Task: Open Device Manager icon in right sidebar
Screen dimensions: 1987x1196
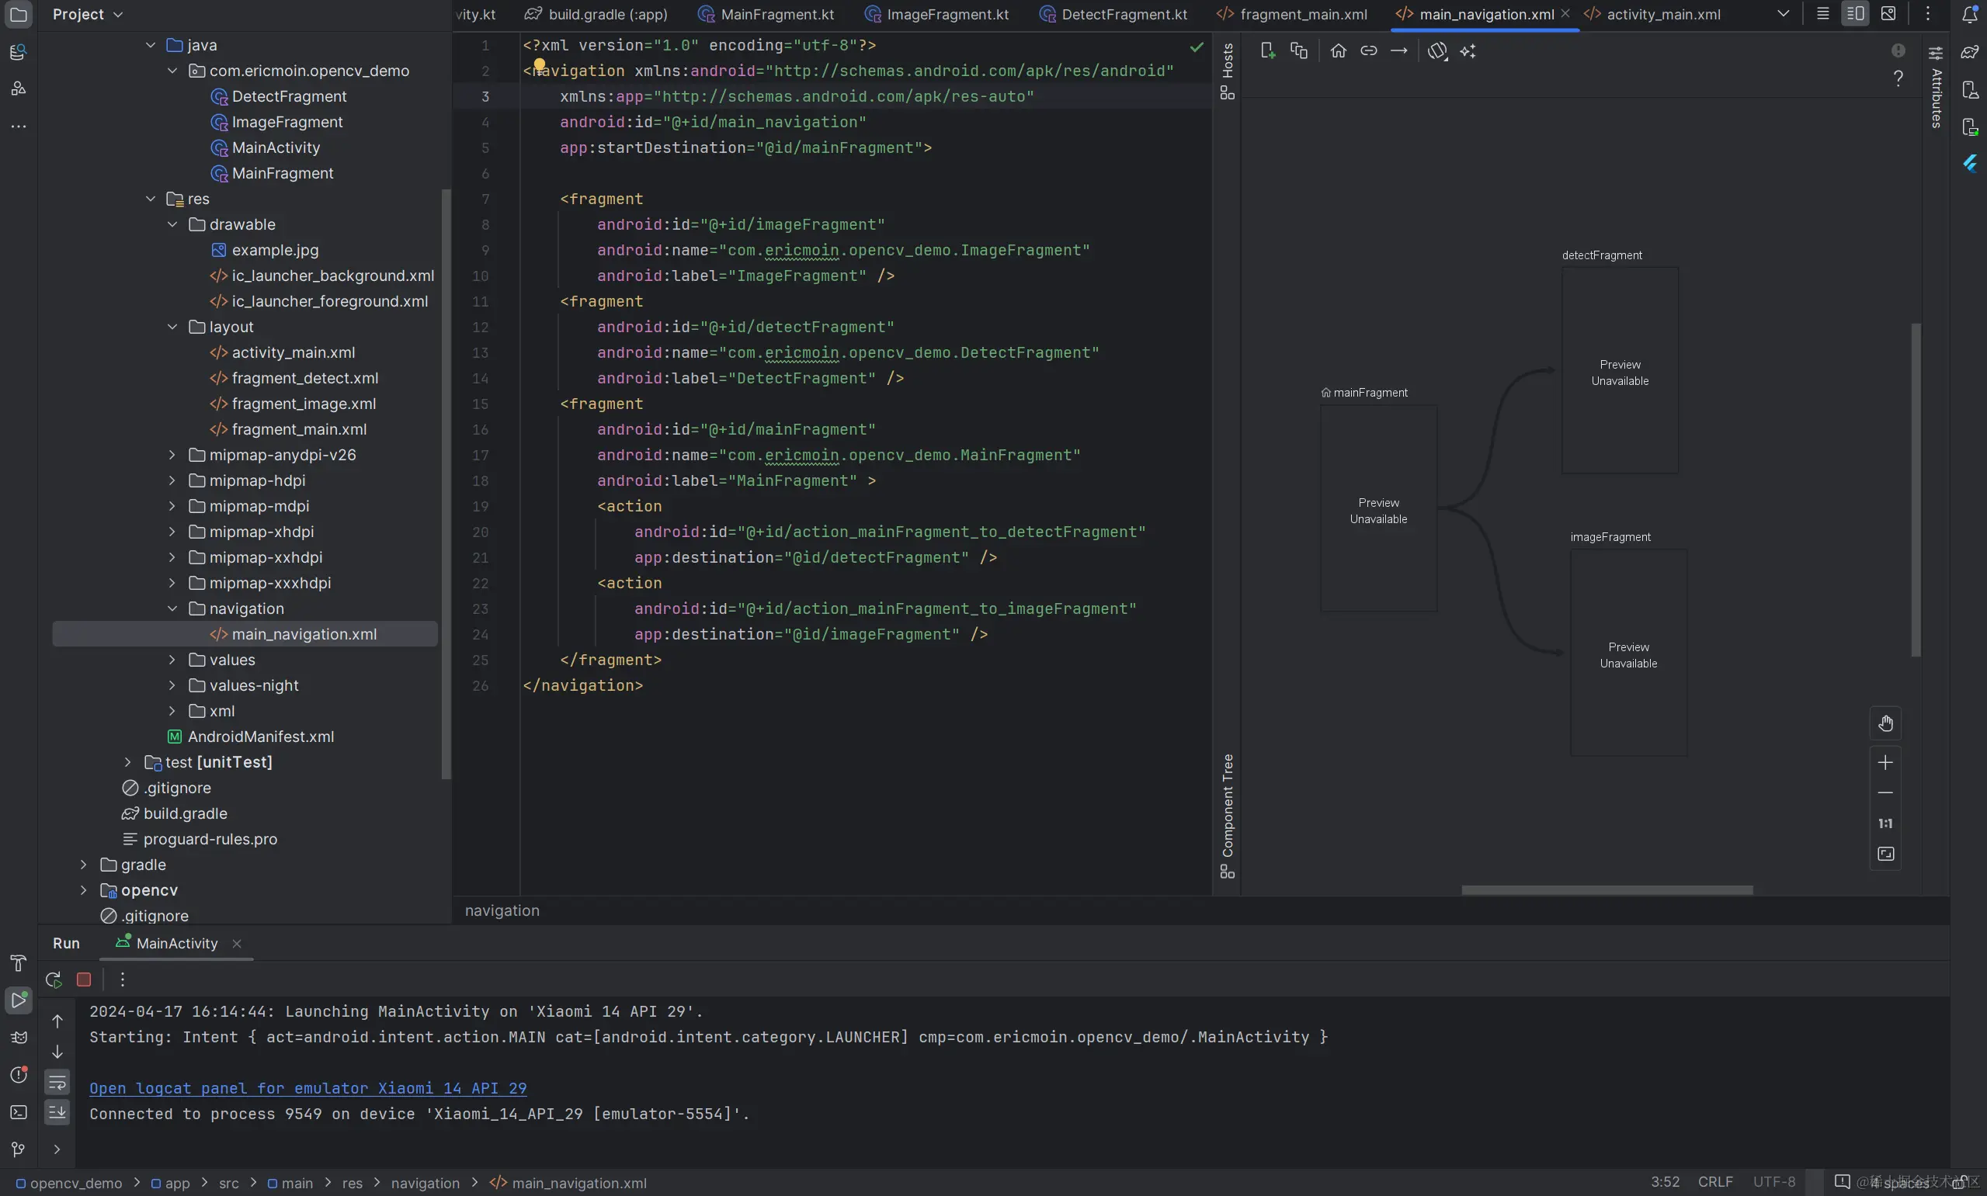Action: coord(1969,89)
